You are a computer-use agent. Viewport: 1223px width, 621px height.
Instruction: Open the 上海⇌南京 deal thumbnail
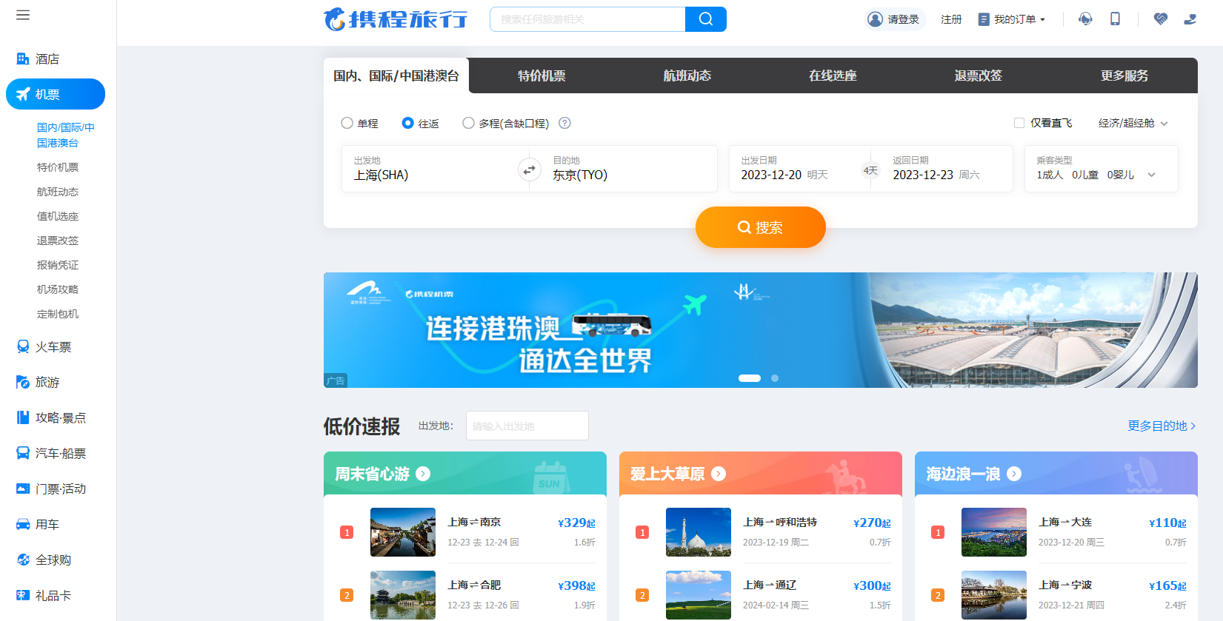403,532
